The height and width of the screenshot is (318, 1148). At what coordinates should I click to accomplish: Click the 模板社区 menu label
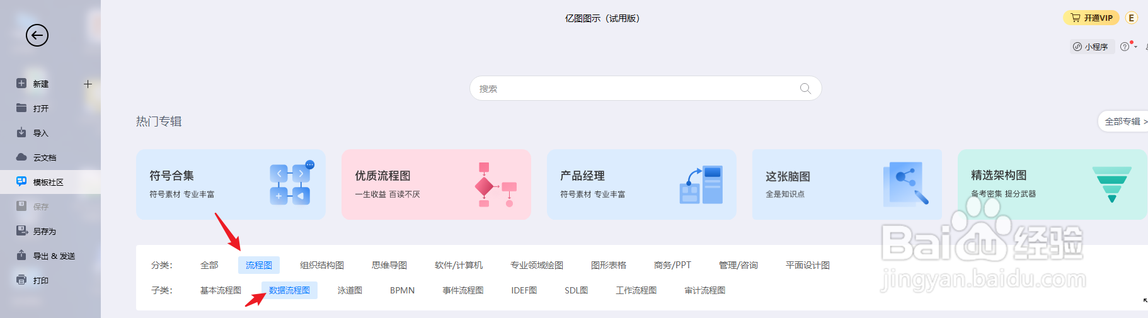(49, 182)
